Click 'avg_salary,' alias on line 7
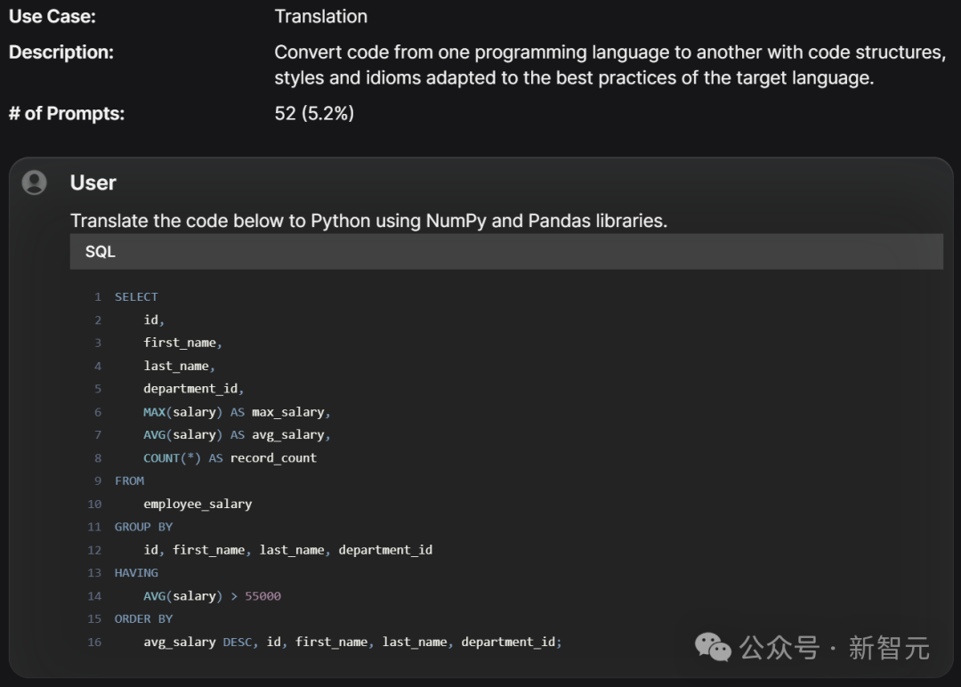This screenshot has height=687, width=961. tap(291, 435)
